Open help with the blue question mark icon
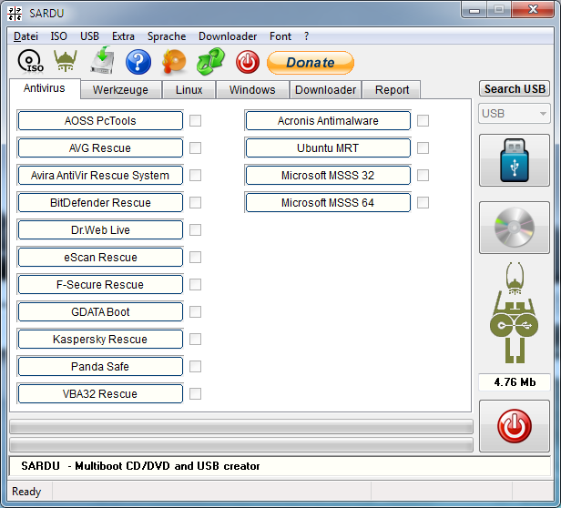561x508 pixels. (x=138, y=62)
